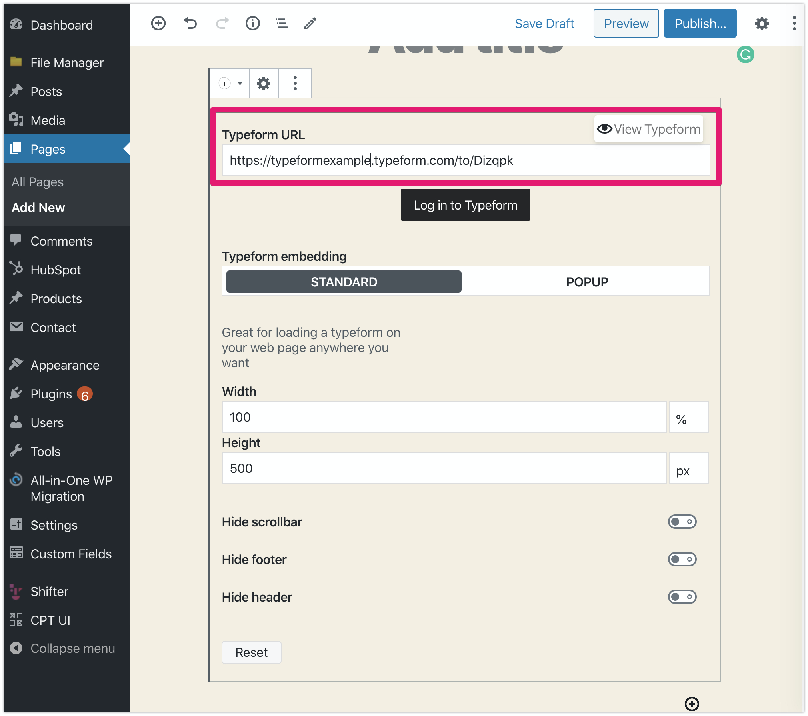
Task: Click the Shifter menu label
Action: (49, 592)
